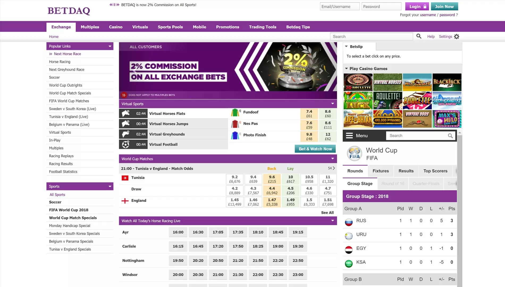The image size is (505, 287).
Task: Select England back price 1.47
Action: coord(272,202)
